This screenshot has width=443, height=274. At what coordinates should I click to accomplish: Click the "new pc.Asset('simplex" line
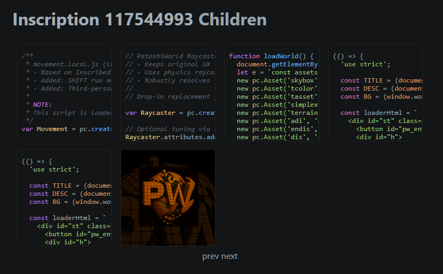point(277,105)
